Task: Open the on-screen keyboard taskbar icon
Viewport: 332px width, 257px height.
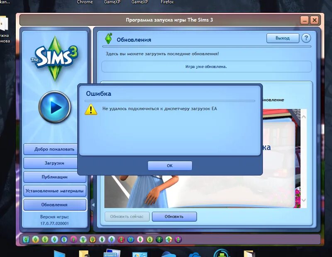Action: click(112, 253)
